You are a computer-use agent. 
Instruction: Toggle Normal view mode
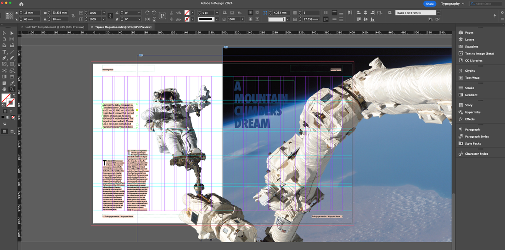pos(5,131)
